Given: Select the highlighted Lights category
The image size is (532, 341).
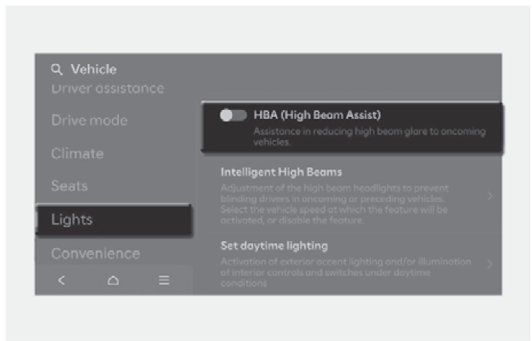Looking at the screenshot, I should [x=72, y=220].
